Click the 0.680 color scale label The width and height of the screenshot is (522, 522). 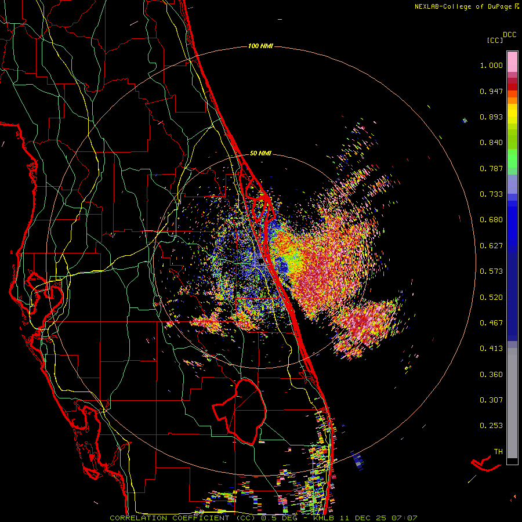point(491,220)
